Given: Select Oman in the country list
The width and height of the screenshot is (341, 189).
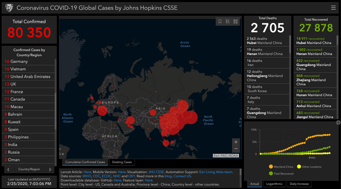Looking at the screenshot, I should 28,160.
